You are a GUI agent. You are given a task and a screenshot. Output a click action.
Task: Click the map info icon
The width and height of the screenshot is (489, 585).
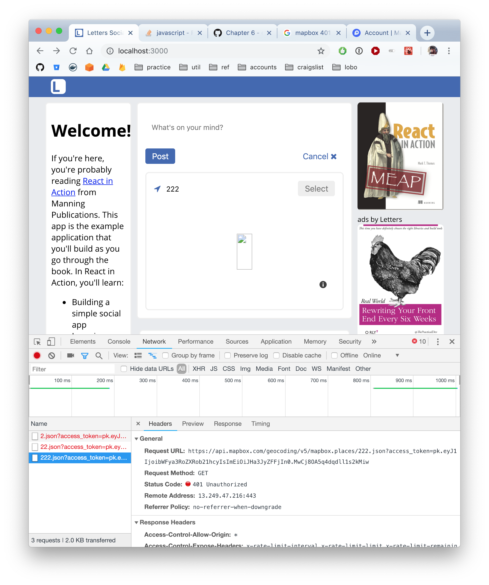pos(323,285)
